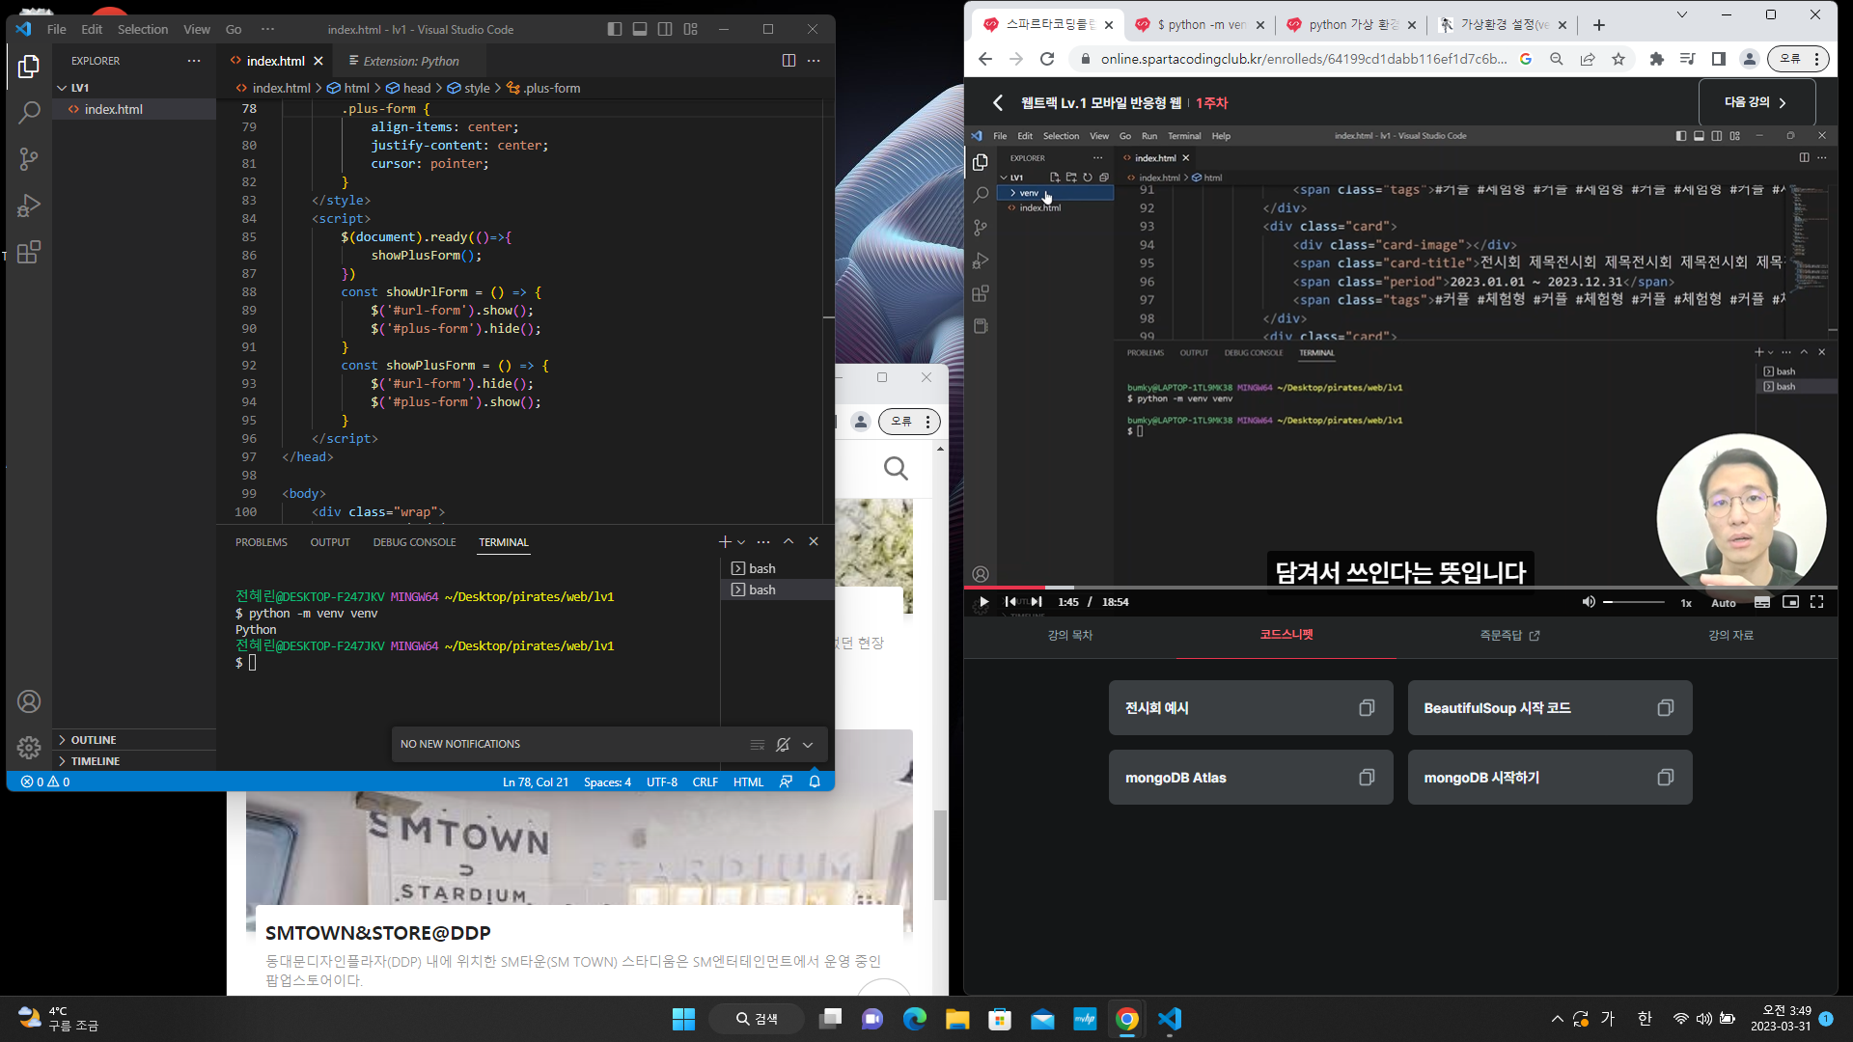
Task: Open the Chrome extensions puzzle icon
Action: (x=1657, y=59)
